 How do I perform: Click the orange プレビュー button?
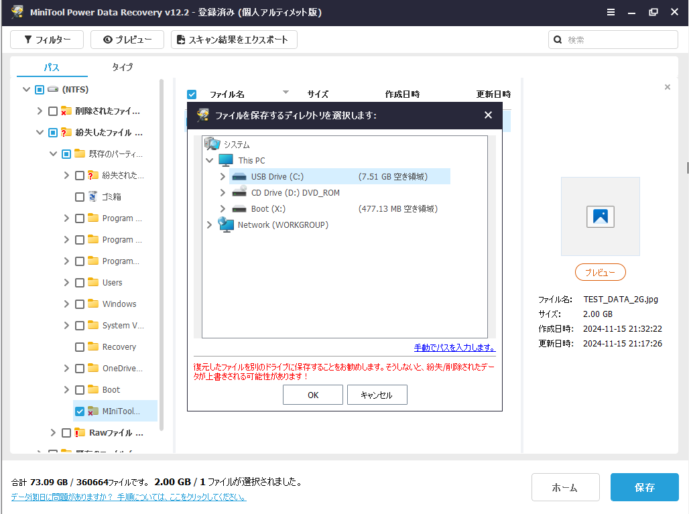coord(601,272)
